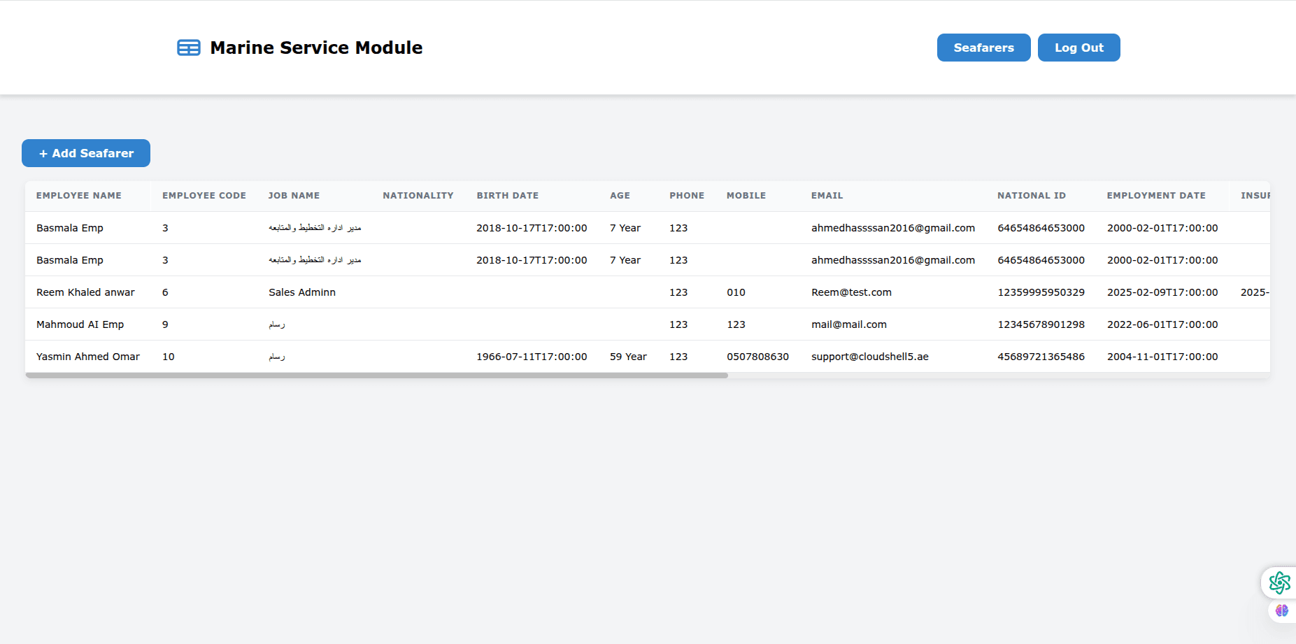Screen dimensions: 1296x644
Task: Click the Log Out button
Action: pos(1078,47)
